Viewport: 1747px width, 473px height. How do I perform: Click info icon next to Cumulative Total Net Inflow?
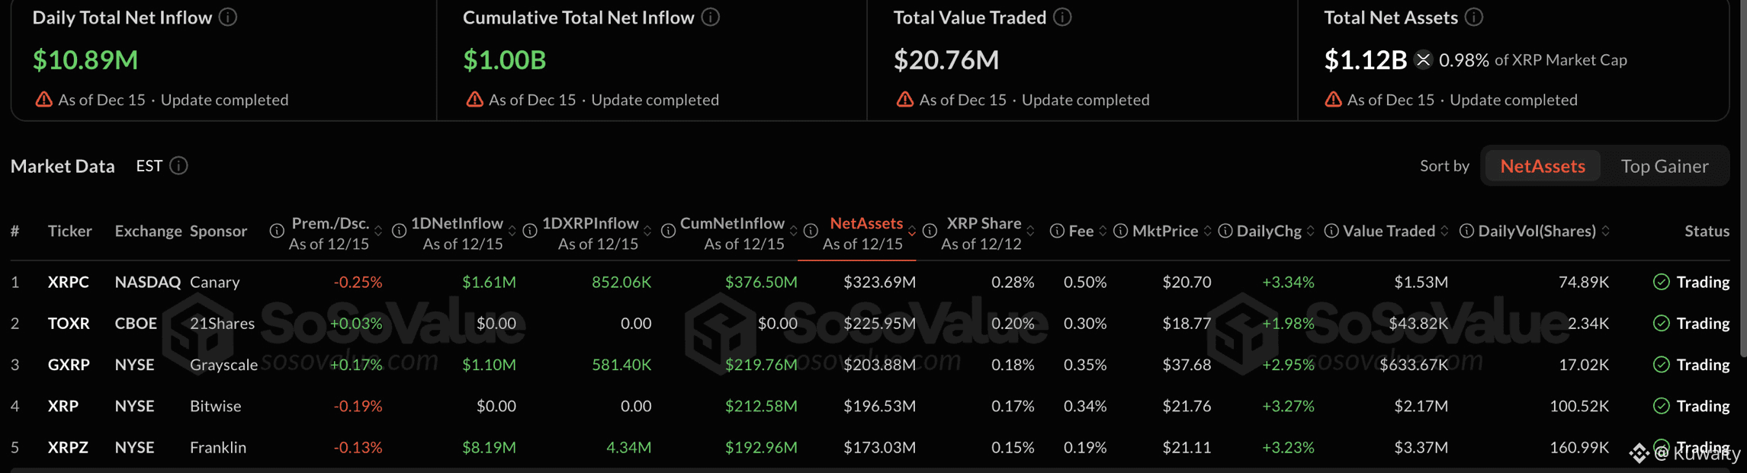pos(711,17)
